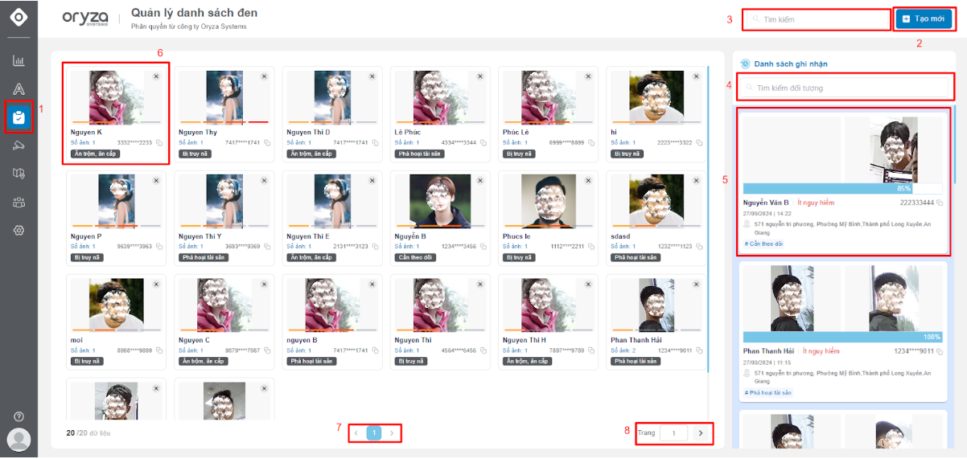Click the Ăn trộm, ăn cắp tag on Nguyen K
This screenshot has height=459, width=967.
click(x=95, y=153)
